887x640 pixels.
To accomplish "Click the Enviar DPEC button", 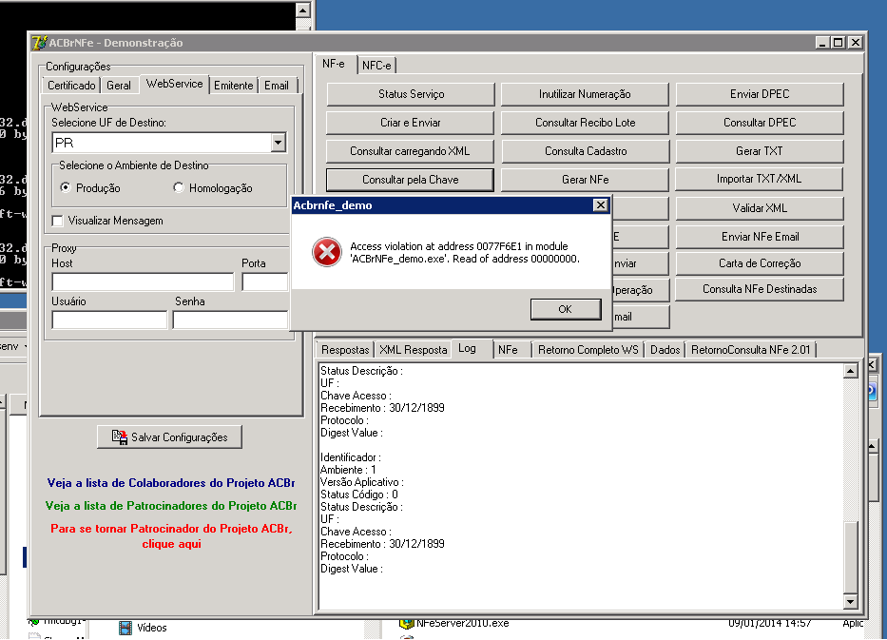I will [x=760, y=94].
